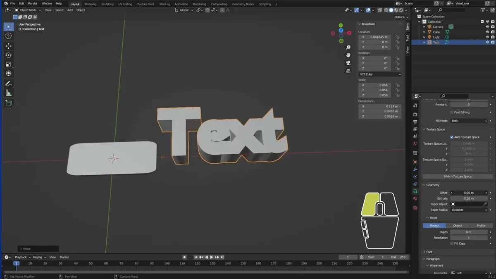Open the XYZ Euler rotation mode dropdown
The height and width of the screenshot is (279, 496).
(380, 74)
